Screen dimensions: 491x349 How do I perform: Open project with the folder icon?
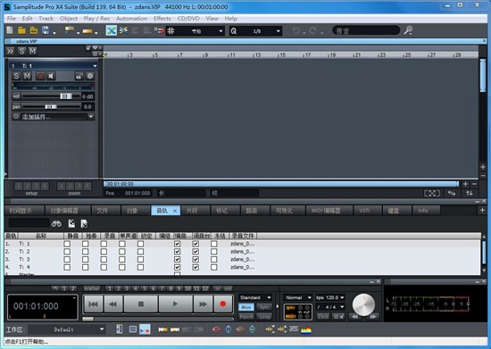click(21, 30)
